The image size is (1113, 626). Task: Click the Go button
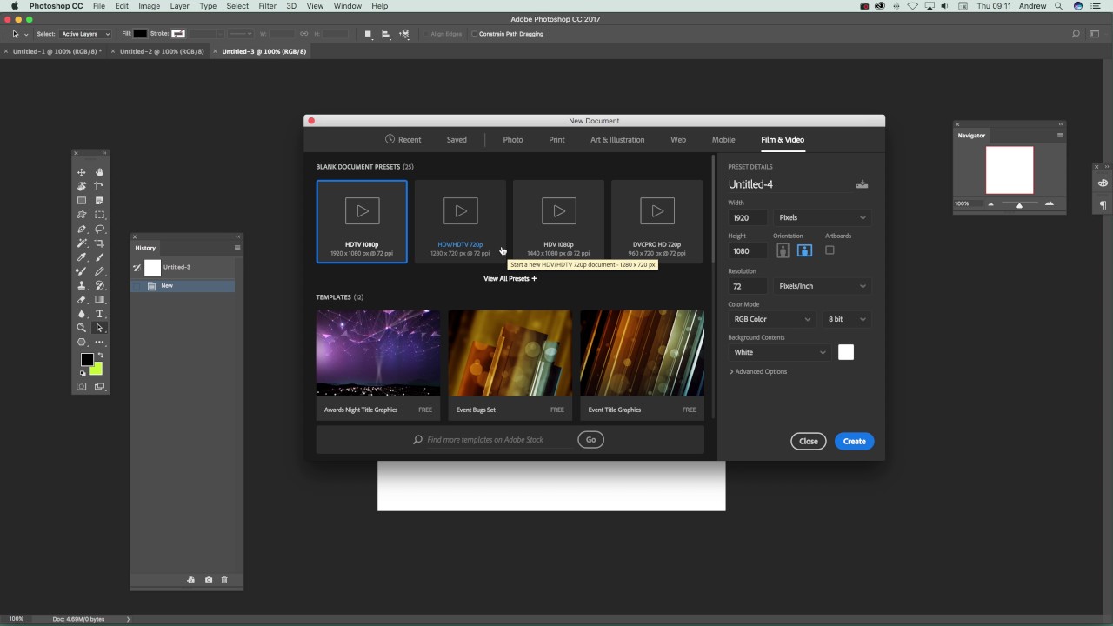click(590, 439)
